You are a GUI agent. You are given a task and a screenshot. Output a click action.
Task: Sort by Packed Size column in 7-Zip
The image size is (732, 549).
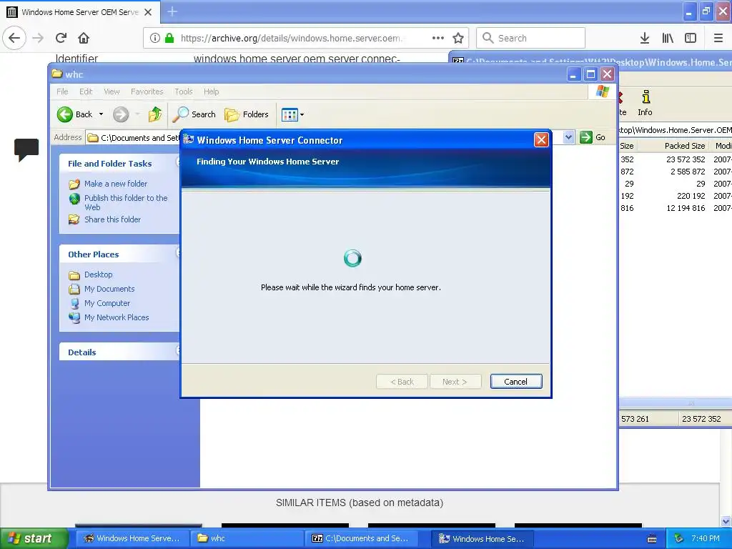click(x=673, y=146)
